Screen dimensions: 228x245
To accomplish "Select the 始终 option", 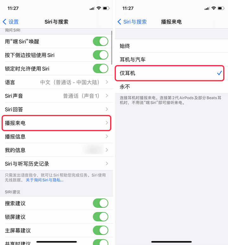I will (171, 46).
